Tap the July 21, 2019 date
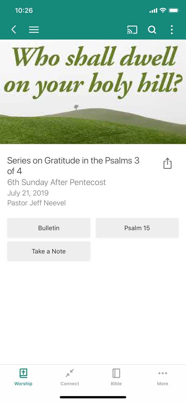186x402 pixels. [x=28, y=193]
